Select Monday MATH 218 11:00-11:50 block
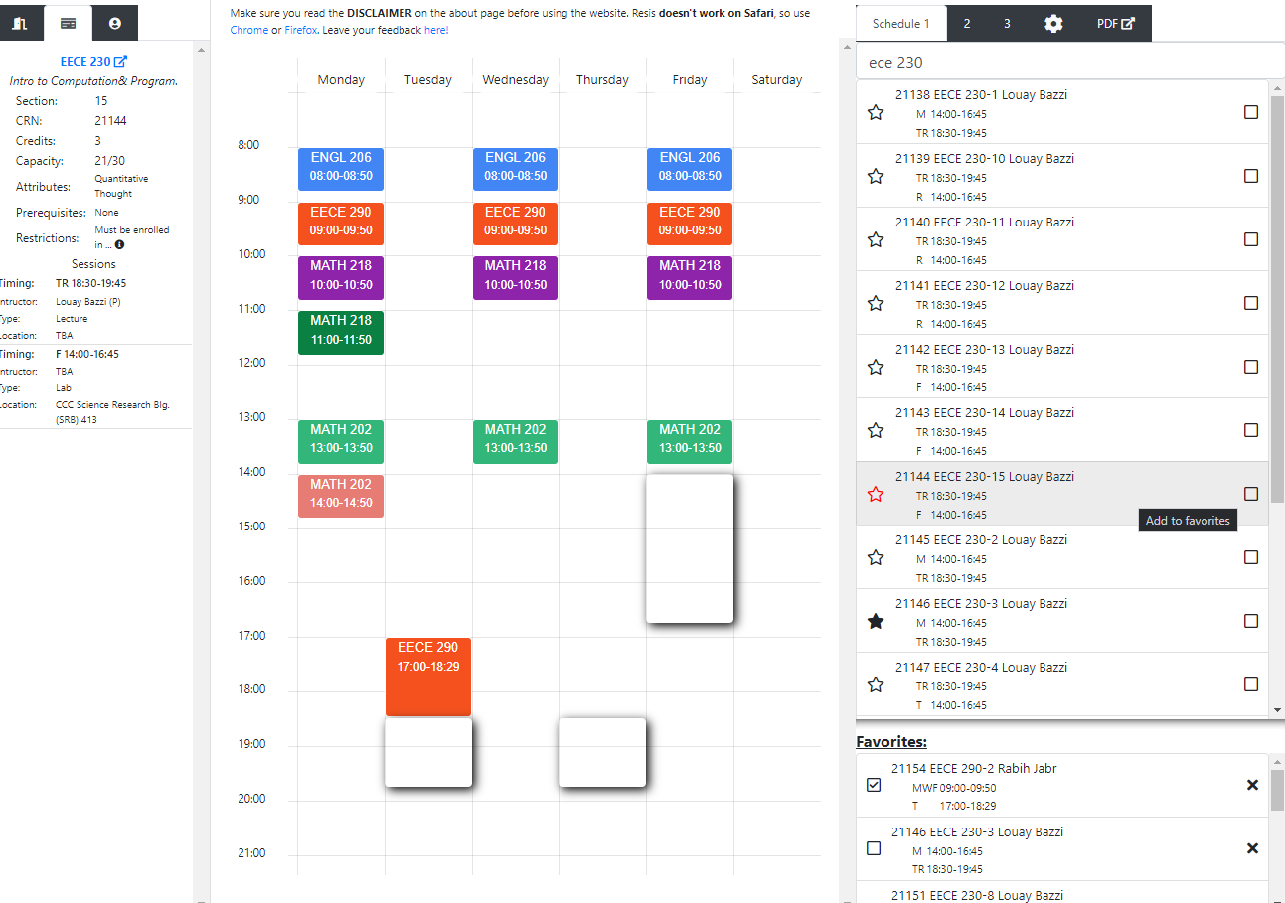The width and height of the screenshot is (1285, 903). (x=341, y=333)
